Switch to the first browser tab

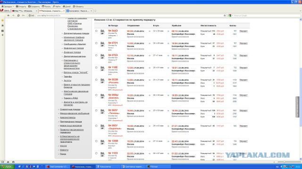pyautogui.click(x=24, y=11)
